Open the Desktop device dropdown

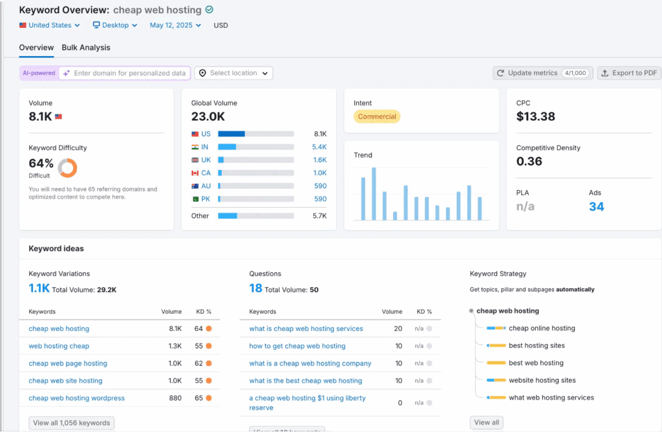tap(114, 25)
